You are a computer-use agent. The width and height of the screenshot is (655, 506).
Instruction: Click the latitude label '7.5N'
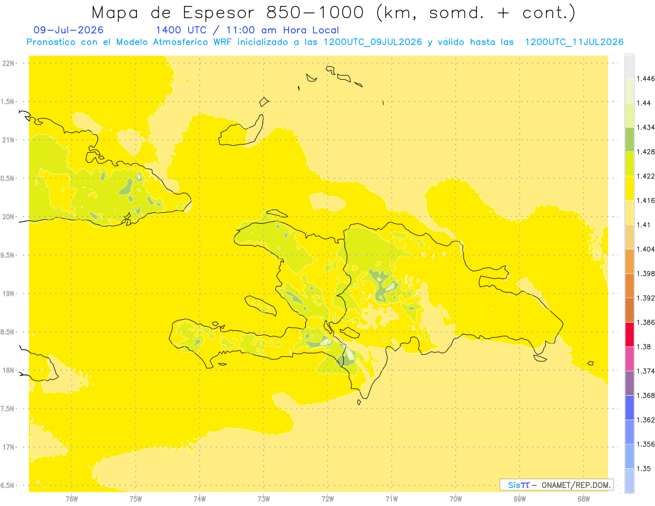tap(8, 409)
